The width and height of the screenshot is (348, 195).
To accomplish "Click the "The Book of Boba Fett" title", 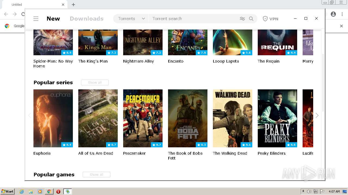I will (x=185, y=156).
